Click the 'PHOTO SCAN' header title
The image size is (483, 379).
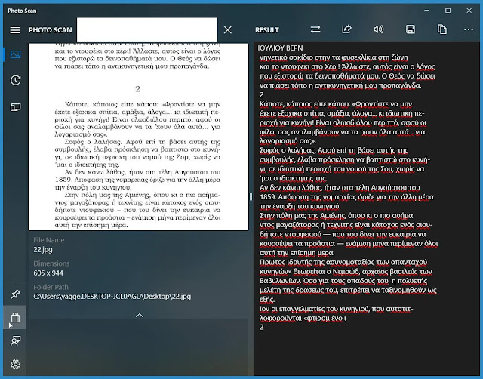point(51,30)
